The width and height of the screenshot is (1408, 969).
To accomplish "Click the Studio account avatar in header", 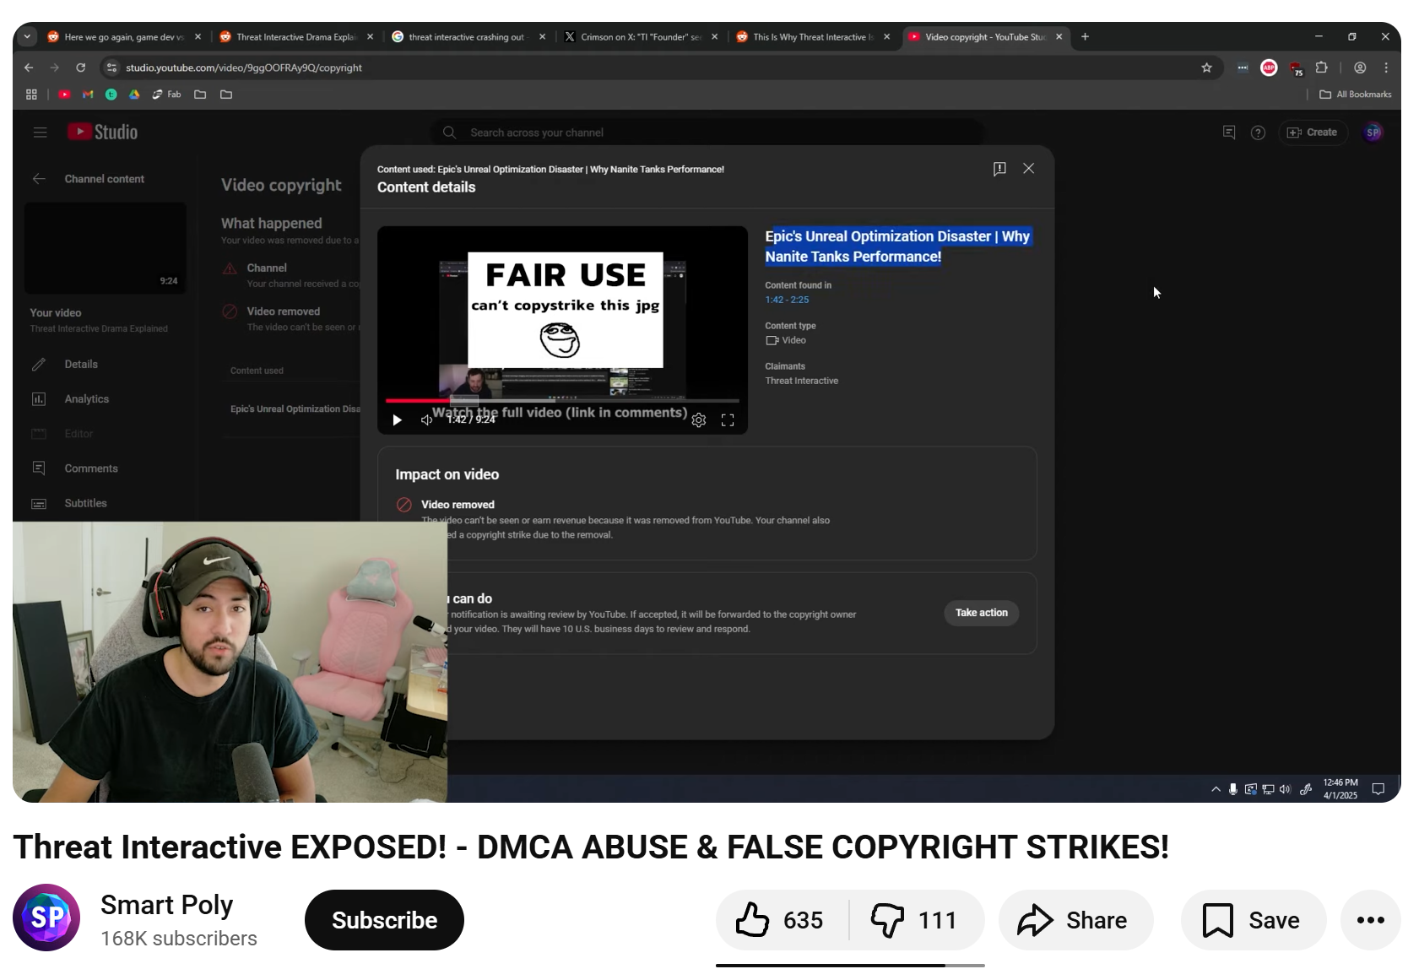I will pyautogui.click(x=1373, y=133).
